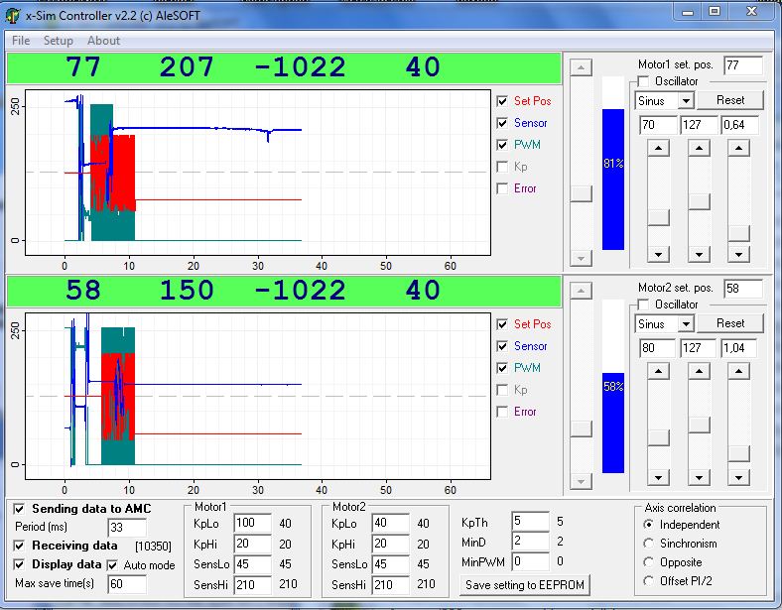This screenshot has width=782, height=610.
Task: Click up arrow of Motor2 127 value slider
Action: tap(699, 371)
